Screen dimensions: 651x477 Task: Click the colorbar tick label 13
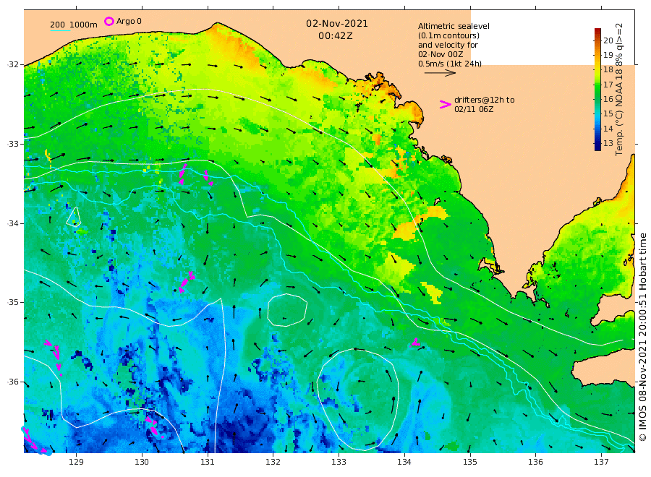tap(608, 144)
